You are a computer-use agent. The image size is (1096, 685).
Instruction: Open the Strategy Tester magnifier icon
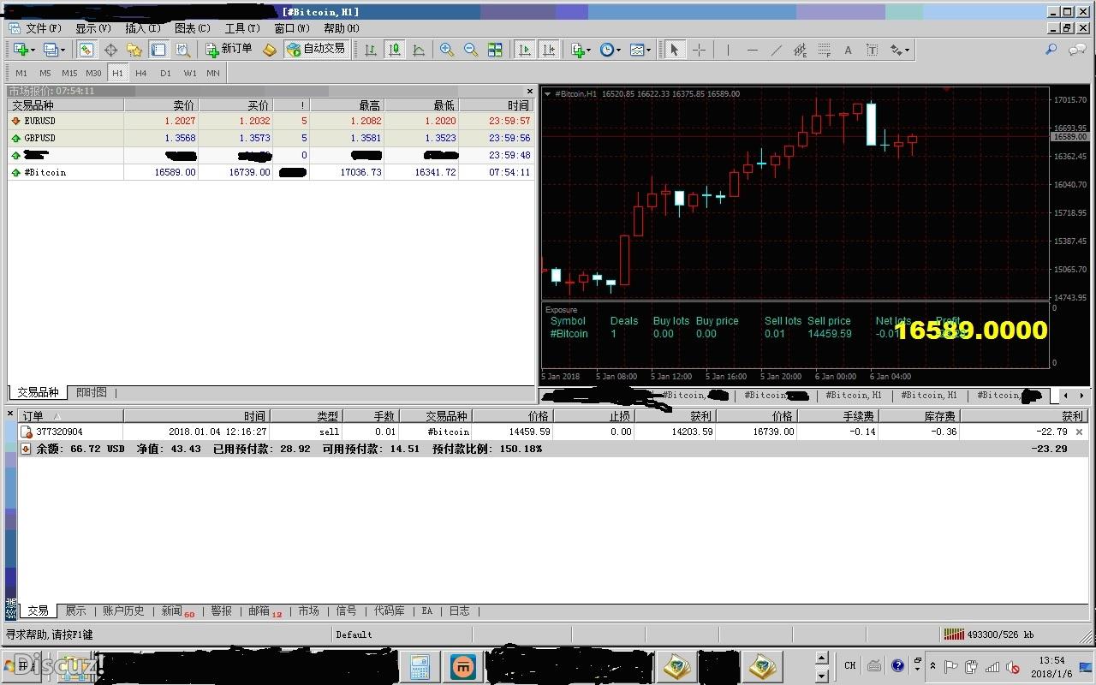coord(182,50)
